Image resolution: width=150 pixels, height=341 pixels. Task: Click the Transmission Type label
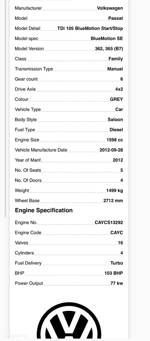pyautogui.click(x=34, y=69)
